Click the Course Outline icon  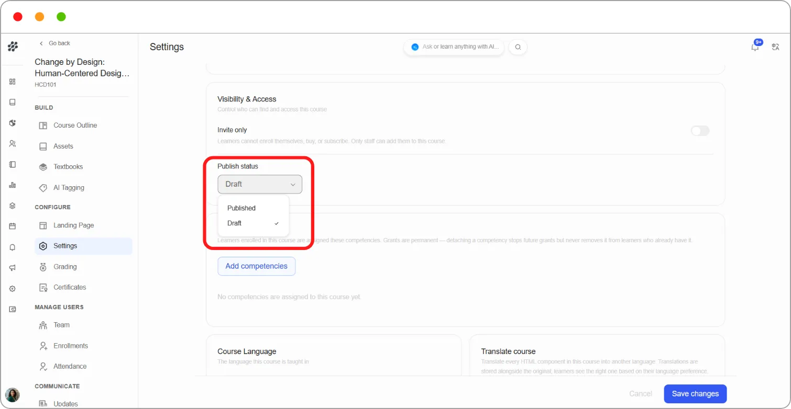pos(43,126)
